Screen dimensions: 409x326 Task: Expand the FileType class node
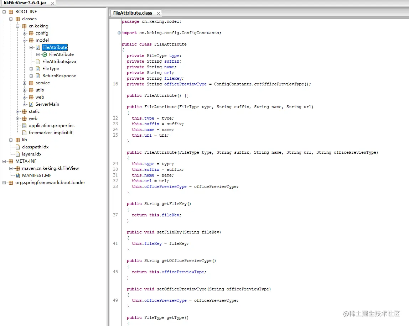tap(31, 69)
